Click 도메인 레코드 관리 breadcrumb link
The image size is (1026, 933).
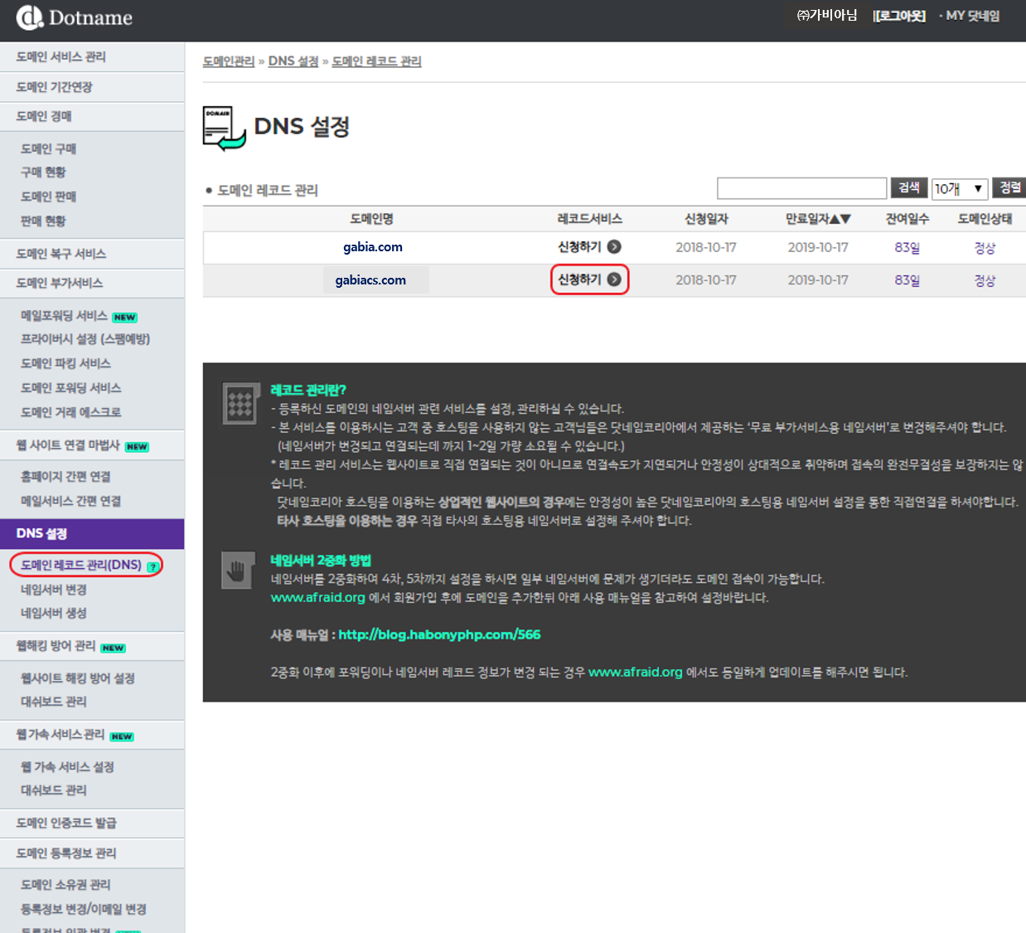click(x=376, y=61)
